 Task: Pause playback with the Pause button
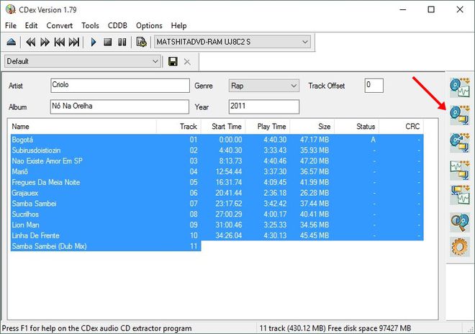[122, 42]
